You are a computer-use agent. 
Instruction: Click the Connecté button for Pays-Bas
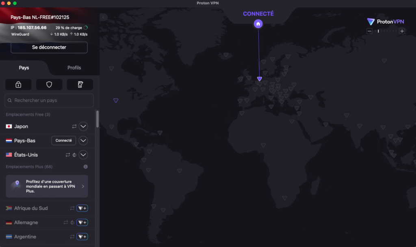tap(64, 140)
